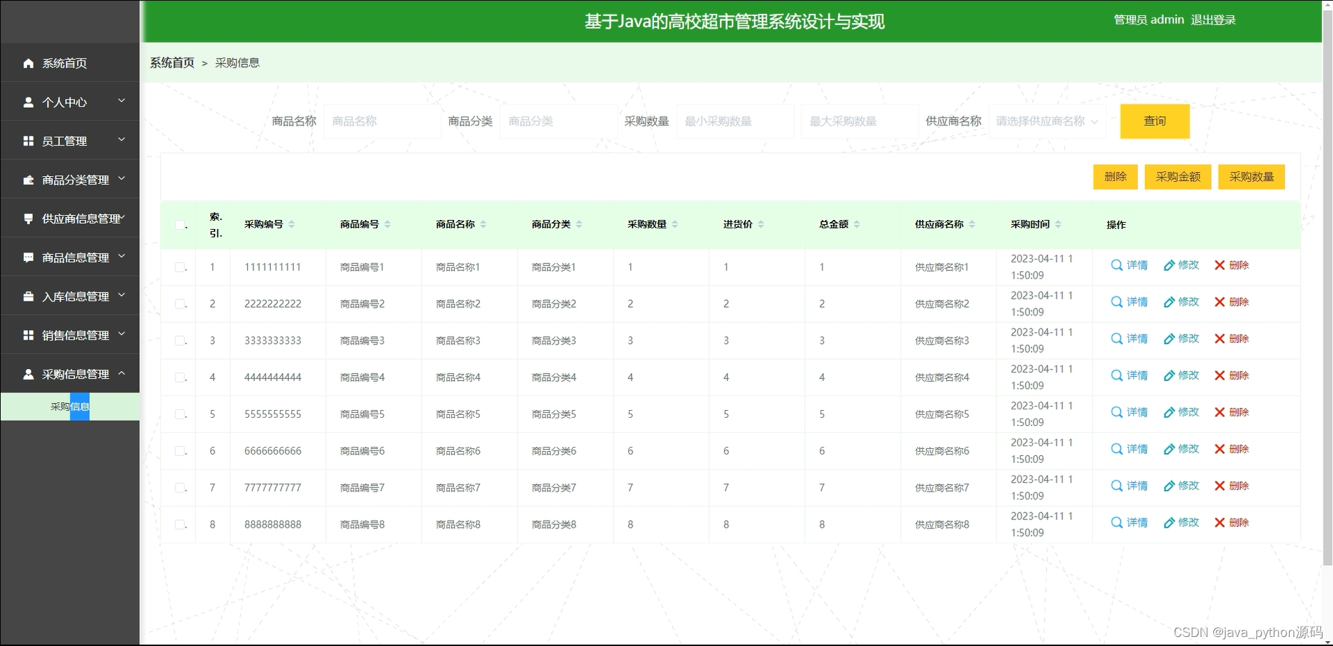Click the magnifier 详情 icon for row 8888888888

(1116, 523)
